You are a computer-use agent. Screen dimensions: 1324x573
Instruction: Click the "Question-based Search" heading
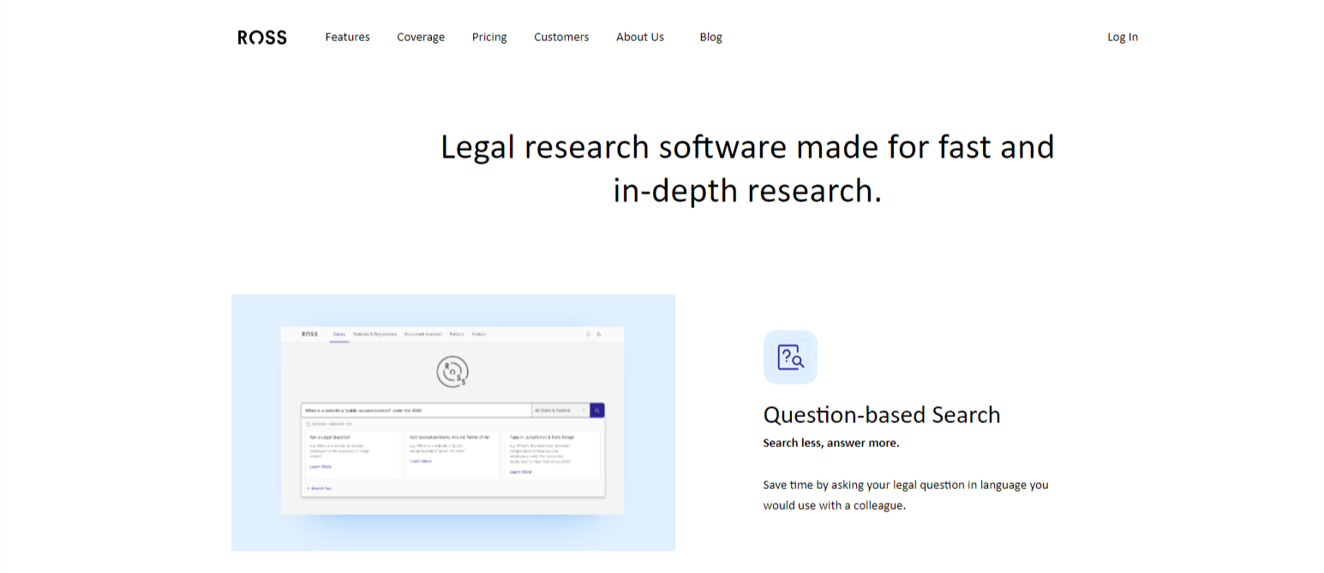tap(882, 415)
